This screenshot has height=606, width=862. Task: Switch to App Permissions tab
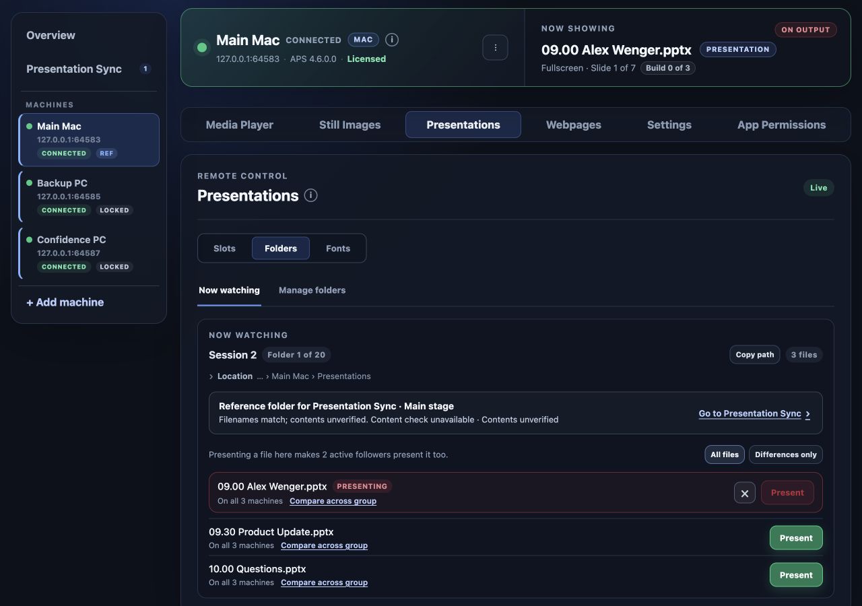[x=781, y=125]
